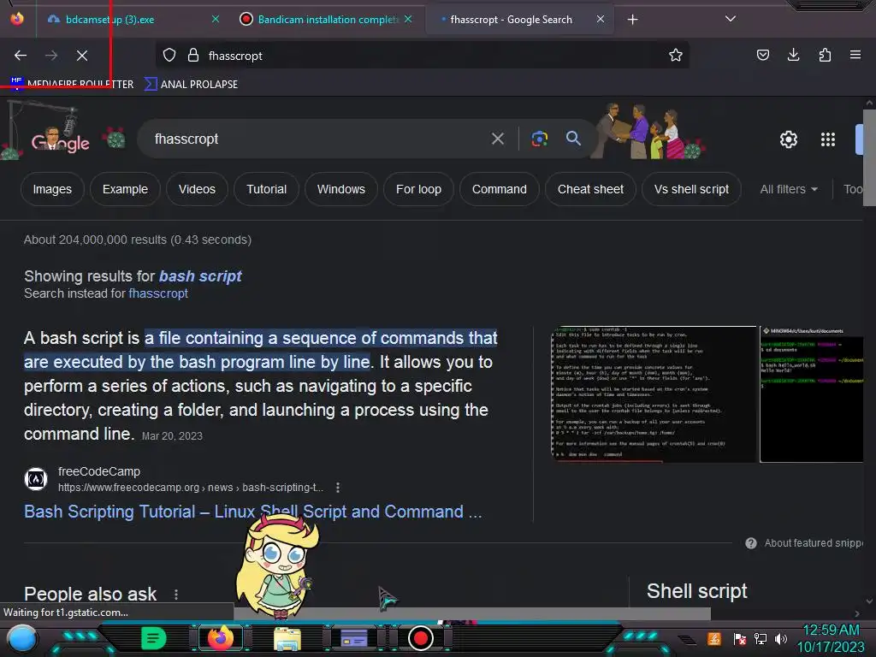Save page to Pocket

click(762, 55)
